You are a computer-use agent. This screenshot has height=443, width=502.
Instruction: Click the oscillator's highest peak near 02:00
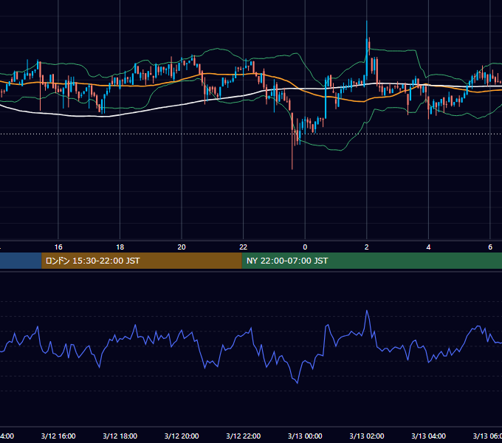[367, 311]
